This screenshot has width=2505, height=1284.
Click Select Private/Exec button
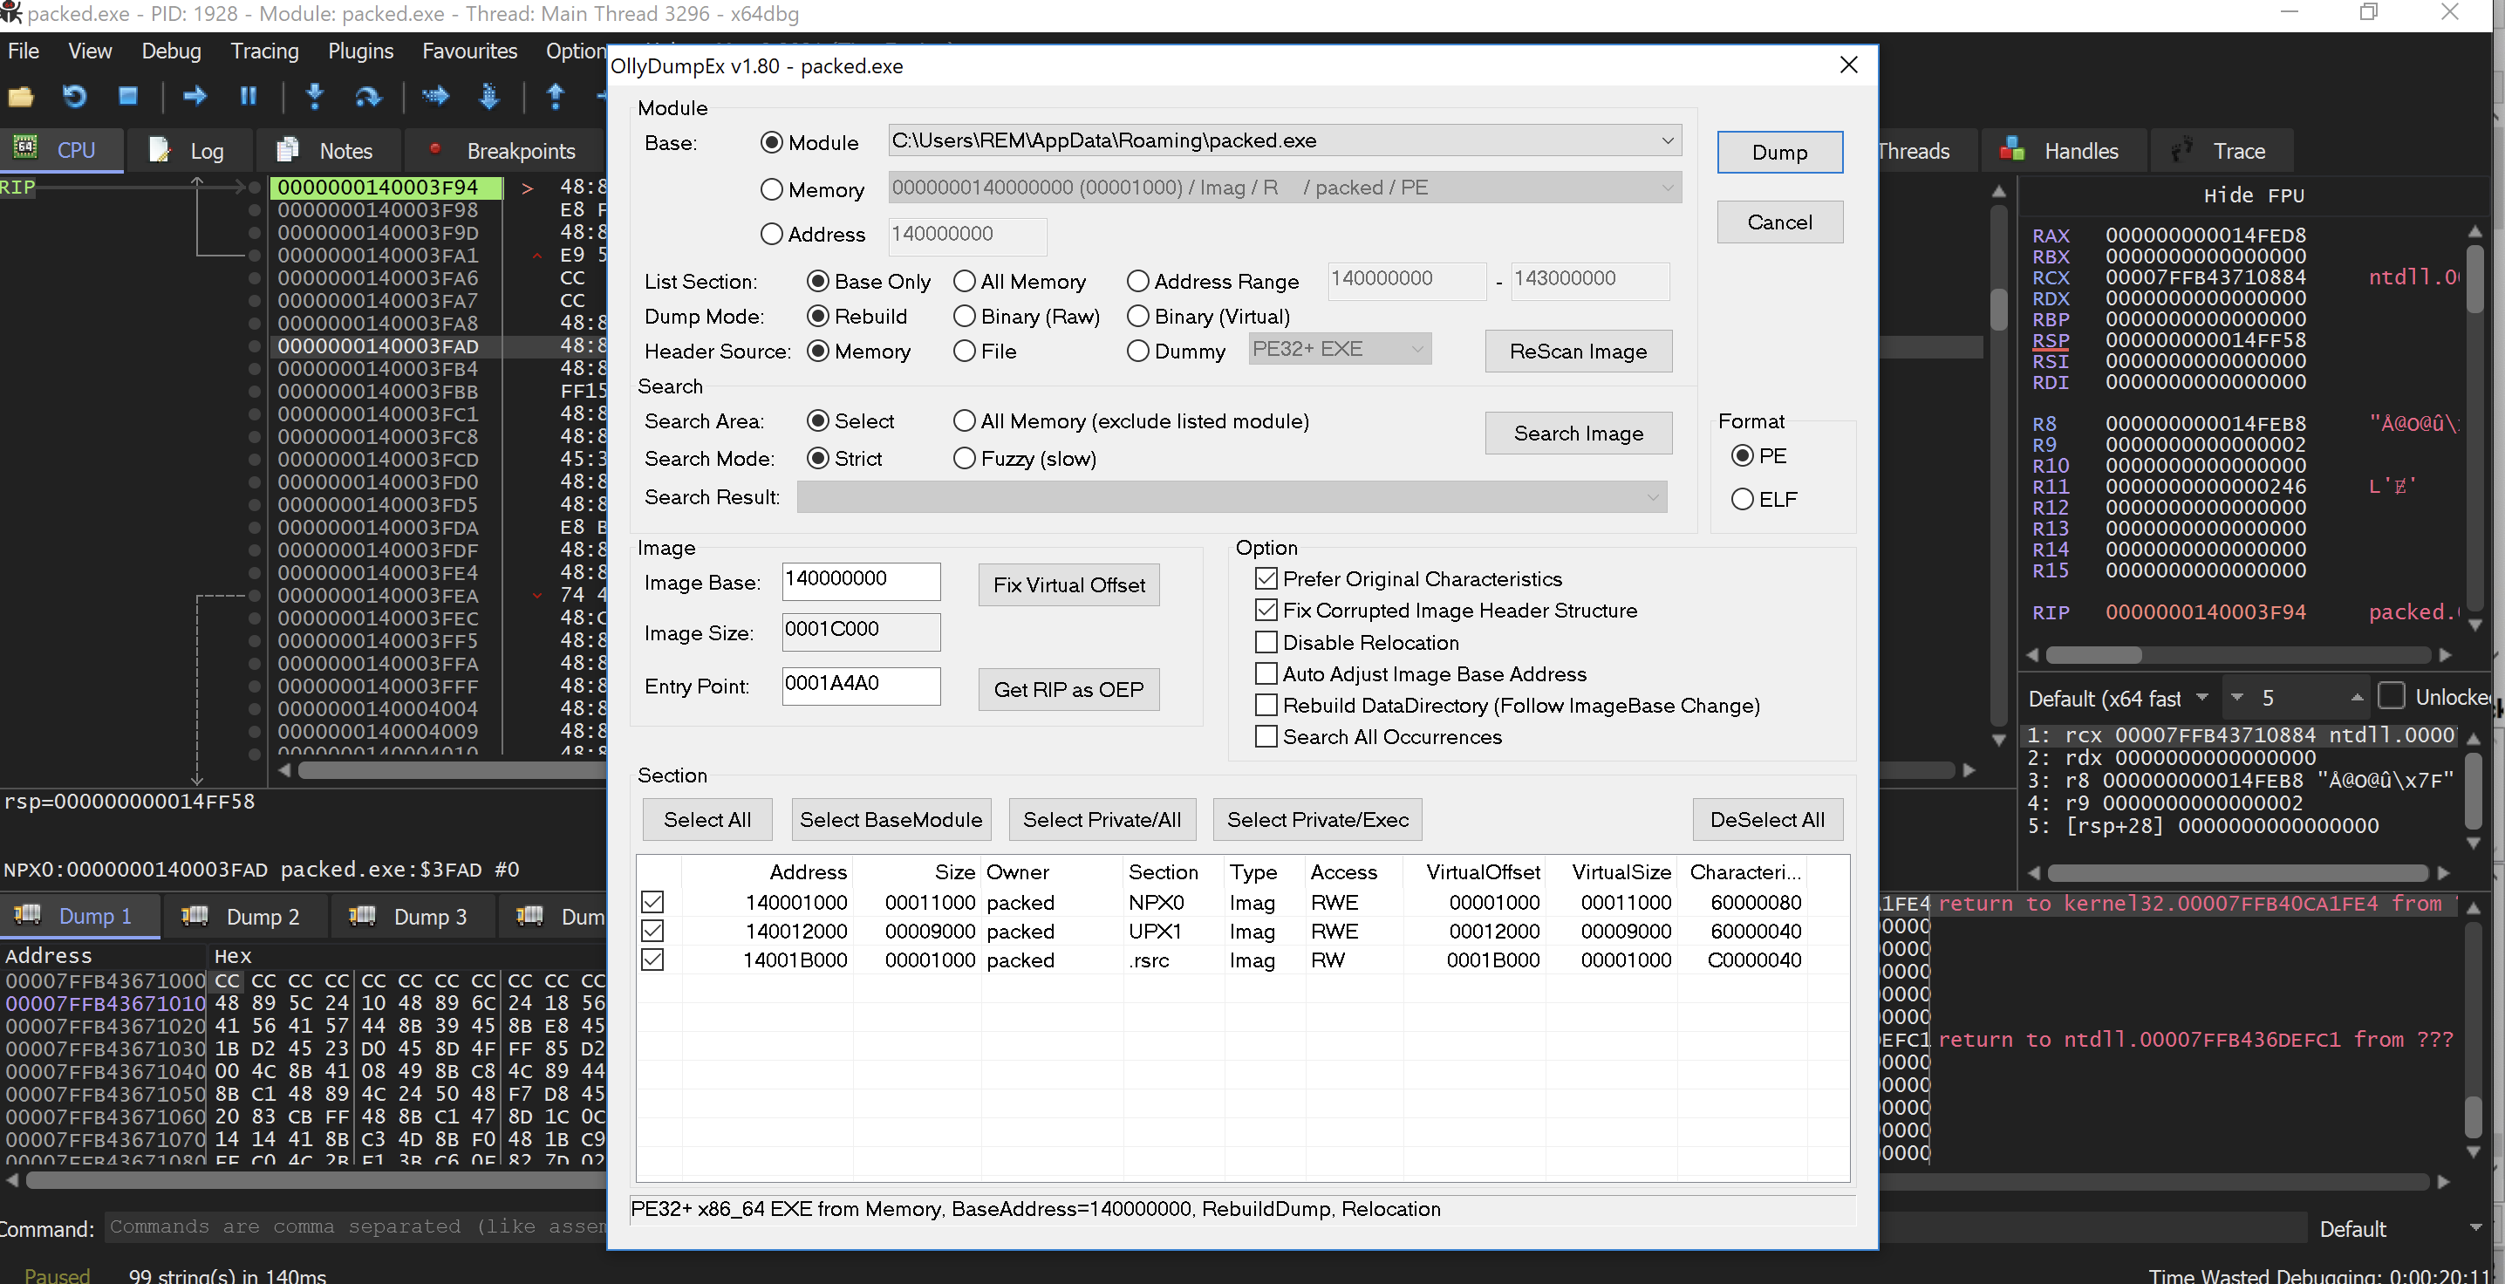coord(1317,819)
